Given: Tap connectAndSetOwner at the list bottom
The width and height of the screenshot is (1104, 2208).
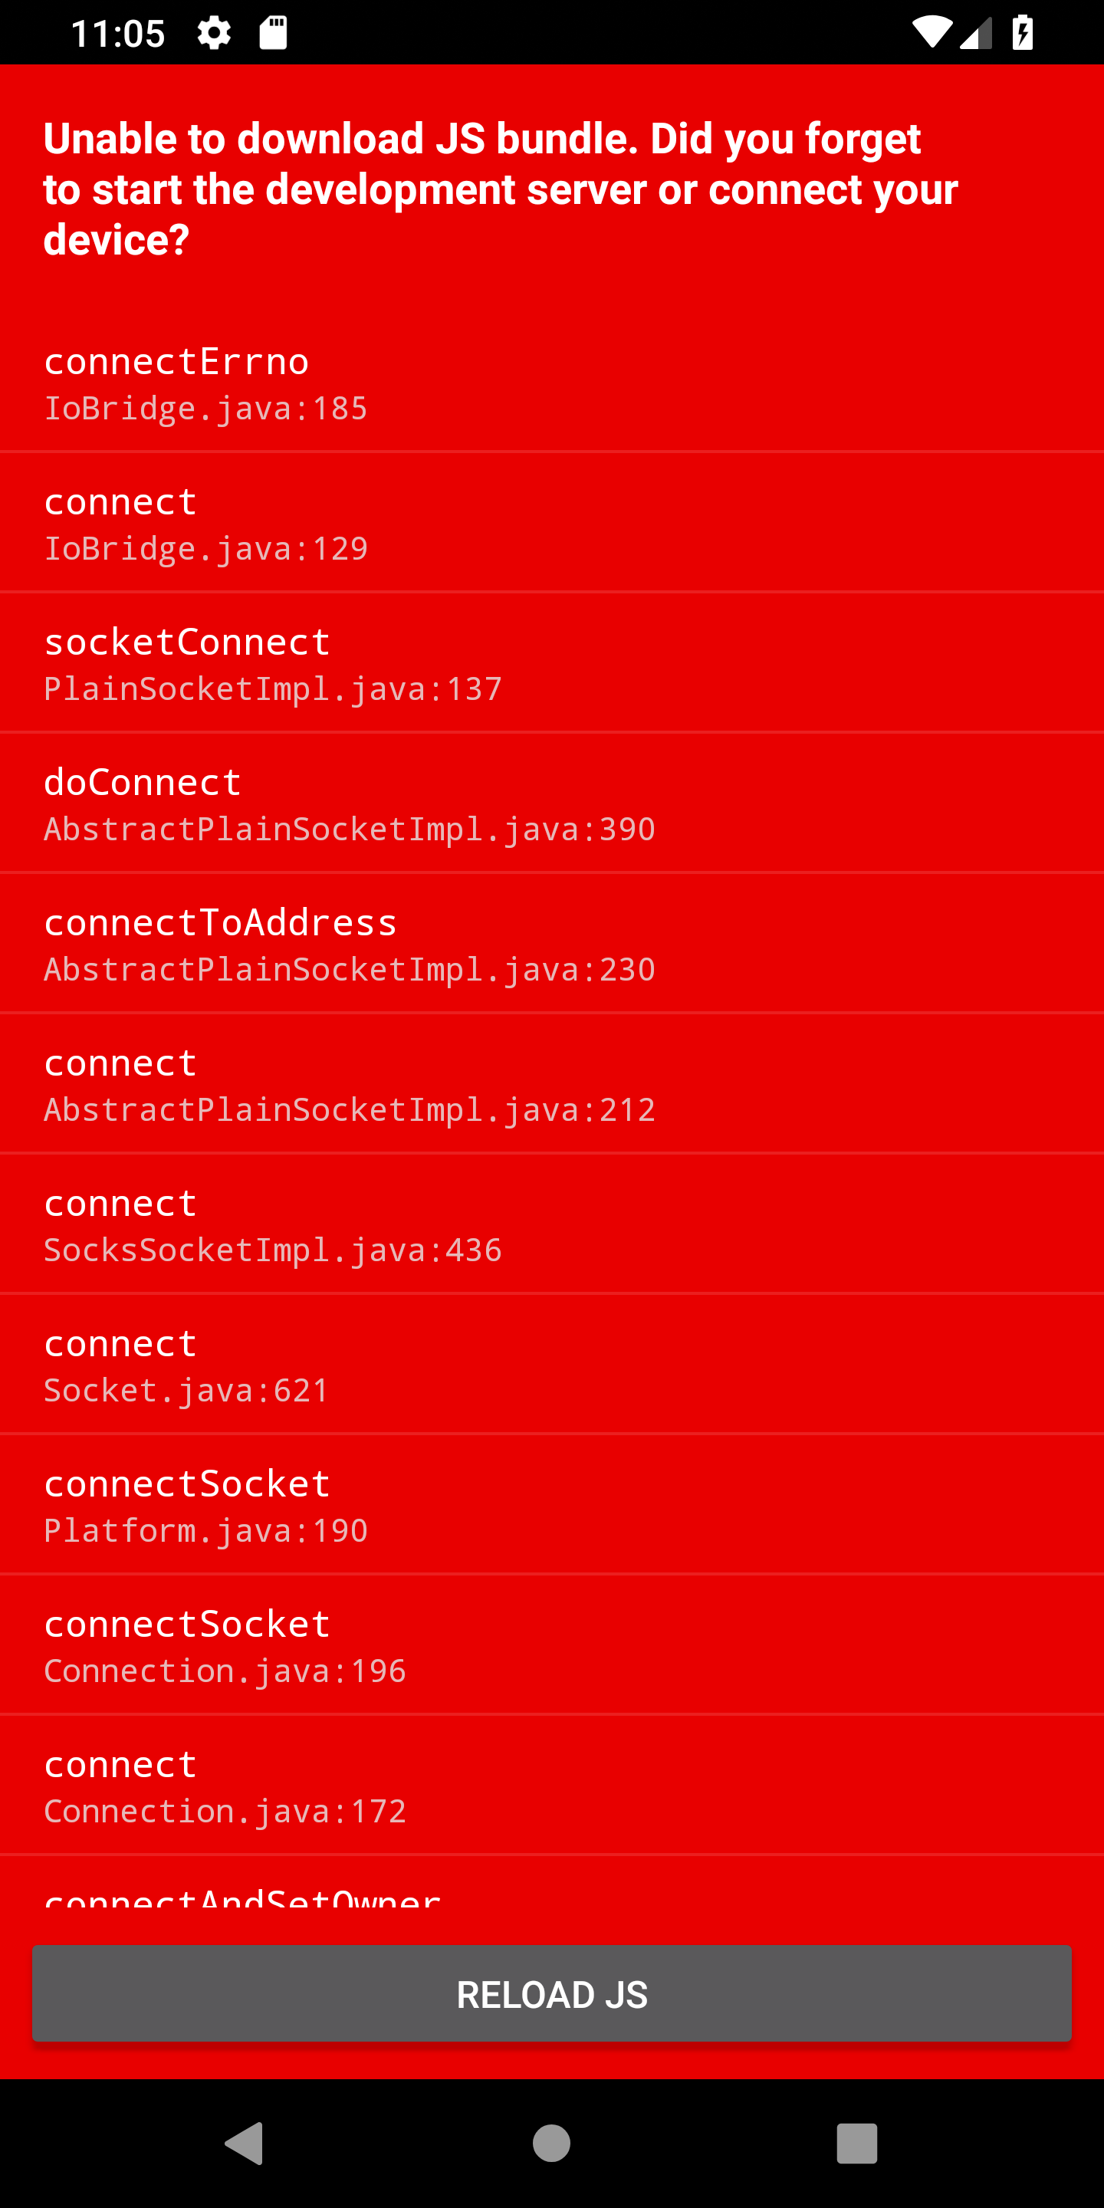Looking at the screenshot, I should tap(552, 1901).
